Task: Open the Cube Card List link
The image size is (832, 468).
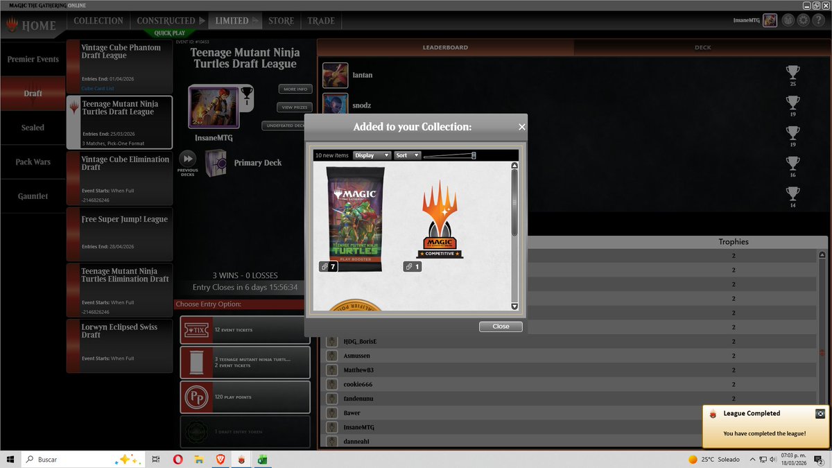Action: [98, 88]
